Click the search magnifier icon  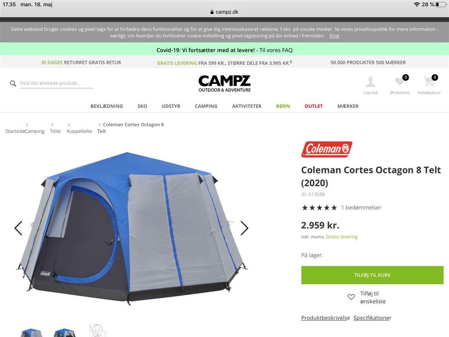click(x=13, y=83)
